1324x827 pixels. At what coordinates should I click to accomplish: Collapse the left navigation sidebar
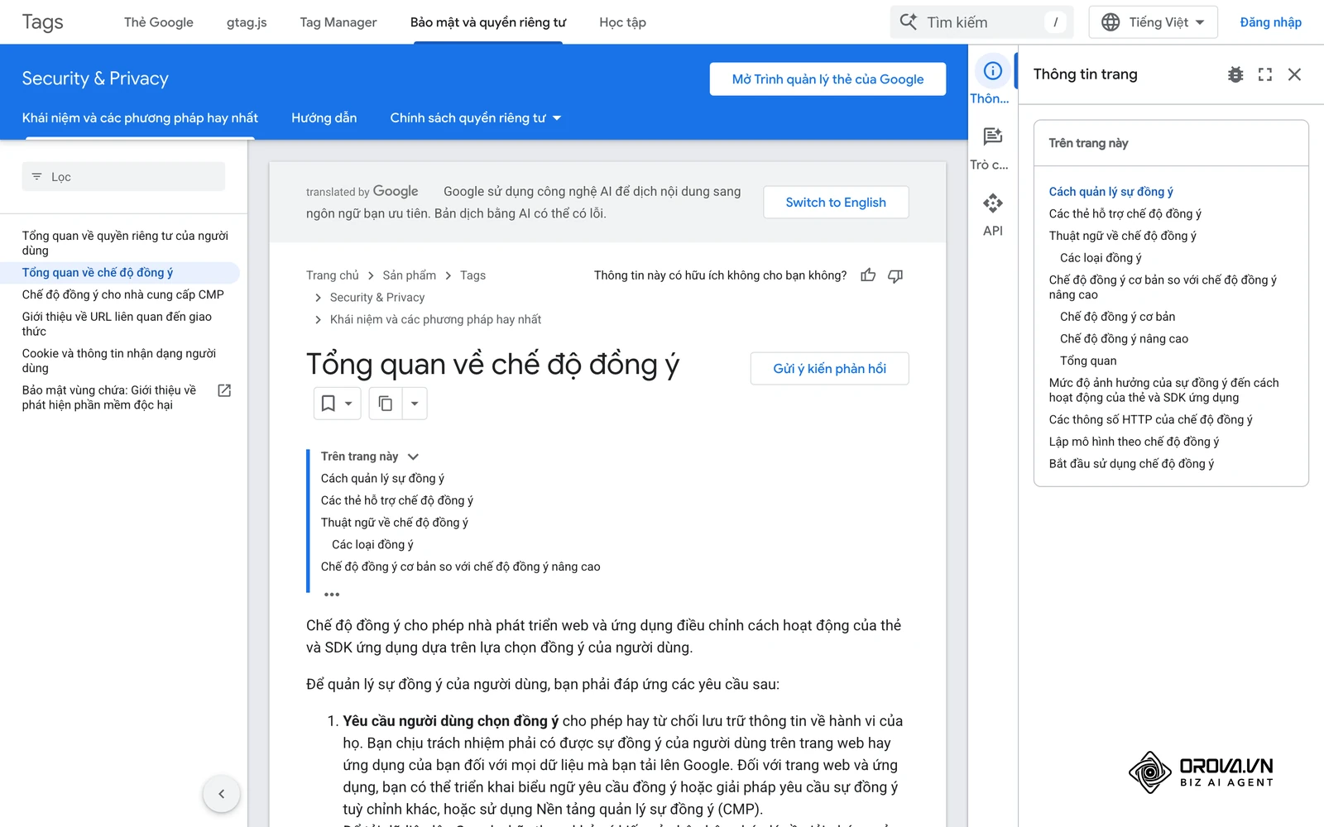(x=221, y=794)
